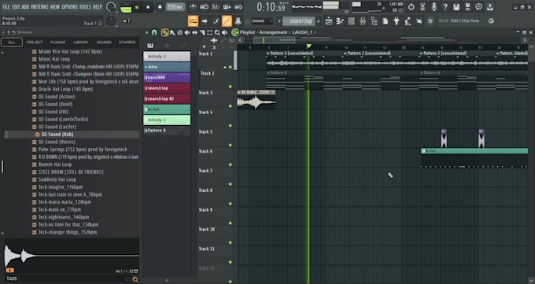Open the (none) snap selector dropdown
The image size is (535, 284).
262,21
